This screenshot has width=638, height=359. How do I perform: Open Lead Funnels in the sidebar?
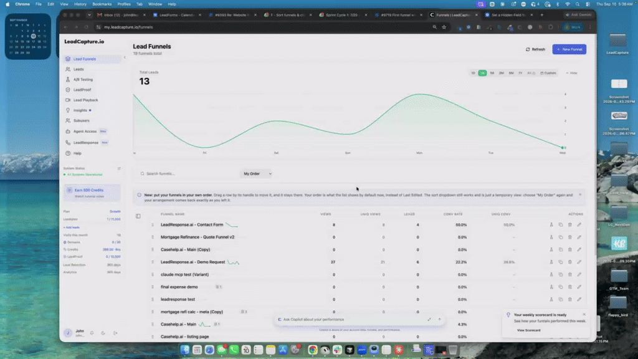click(x=92, y=59)
